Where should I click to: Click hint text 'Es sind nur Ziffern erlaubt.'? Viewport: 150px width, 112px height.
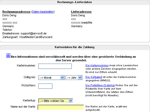101,72
